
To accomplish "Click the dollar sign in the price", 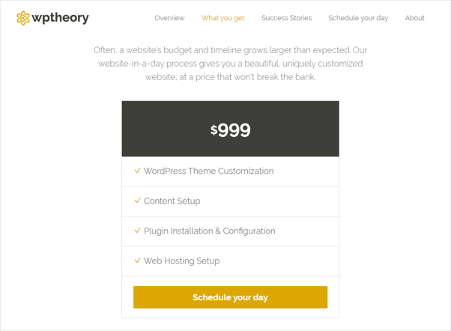I will [214, 130].
